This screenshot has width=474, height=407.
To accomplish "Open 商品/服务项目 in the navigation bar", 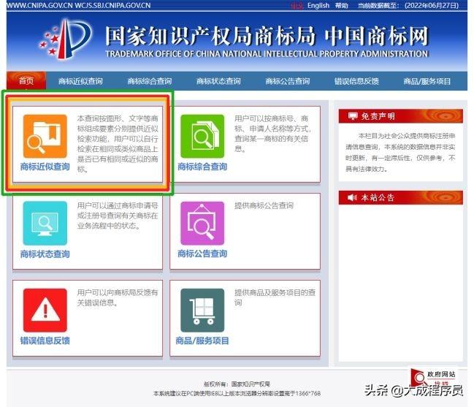I will [x=427, y=81].
